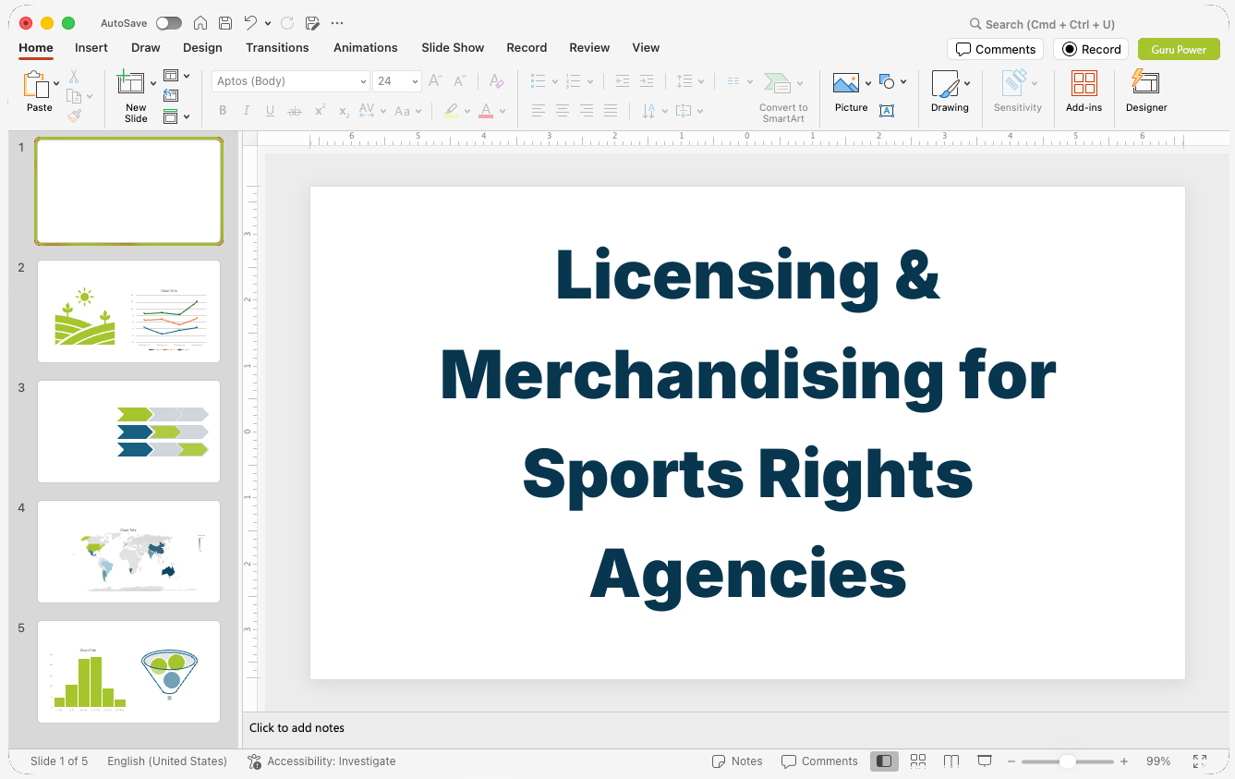
Task: Toggle the AutoSave switch
Action: coord(169,23)
